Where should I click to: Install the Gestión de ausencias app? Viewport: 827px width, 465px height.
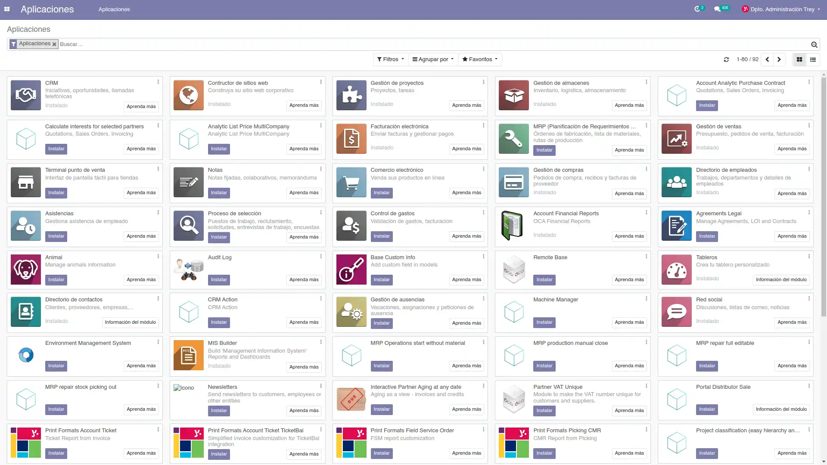(382, 323)
